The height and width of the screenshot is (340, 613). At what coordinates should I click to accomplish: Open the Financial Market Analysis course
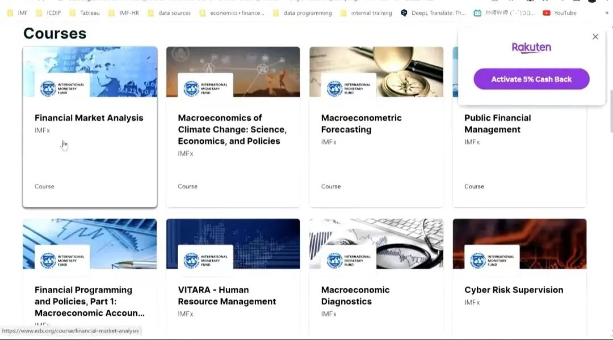[89, 118]
